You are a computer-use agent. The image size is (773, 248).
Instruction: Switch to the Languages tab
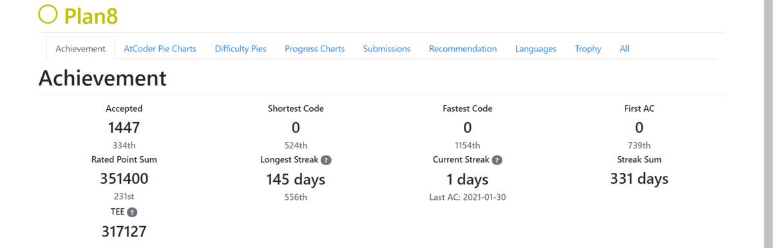pos(535,49)
